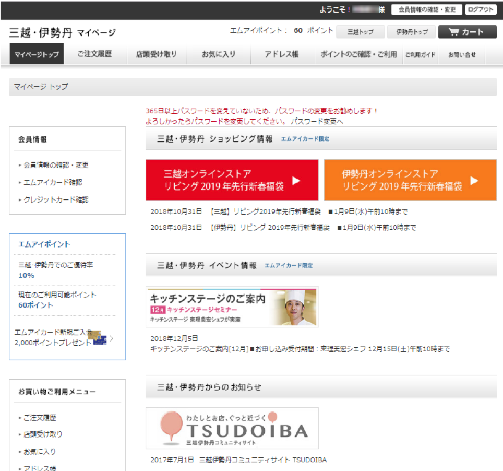The width and height of the screenshot is (503, 471).
Task: Open sidebar link 会員情報の確認・変更
Action: pos(56,165)
